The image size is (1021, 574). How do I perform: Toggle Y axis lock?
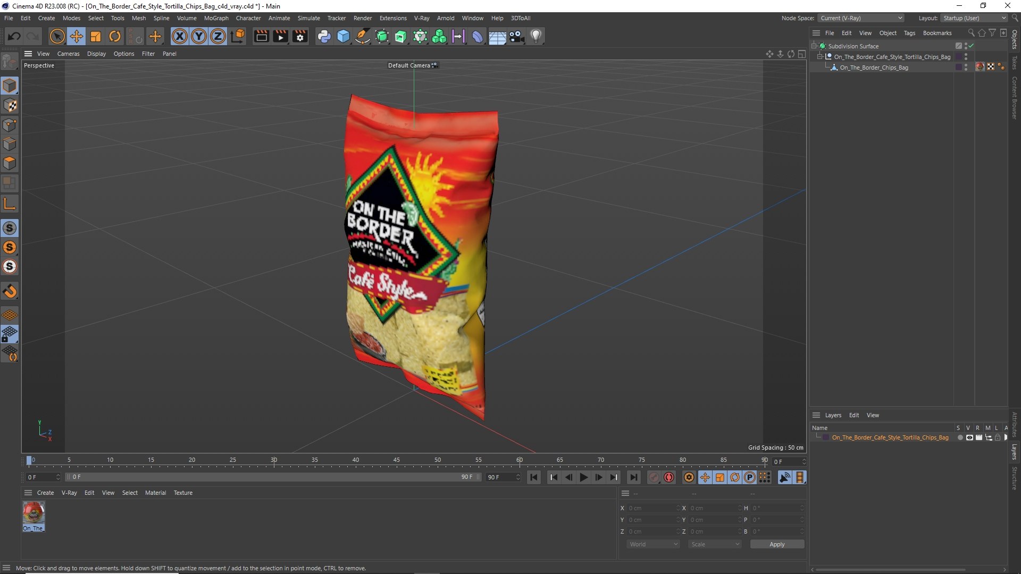pyautogui.click(x=199, y=36)
